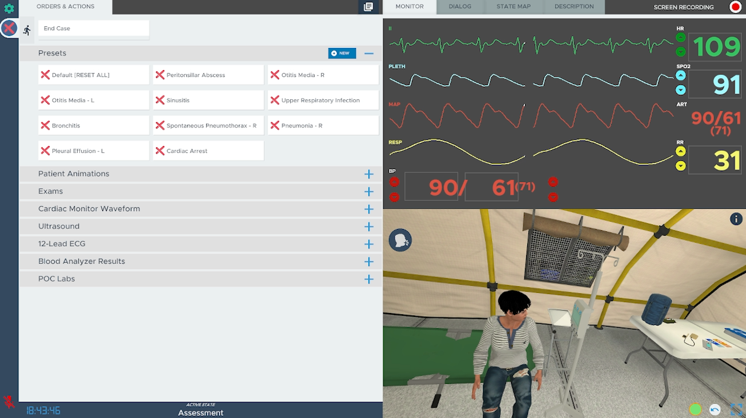Click the fullscreen expand icon
The width and height of the screenshot is (746, 418).
(x=736, y=409)
